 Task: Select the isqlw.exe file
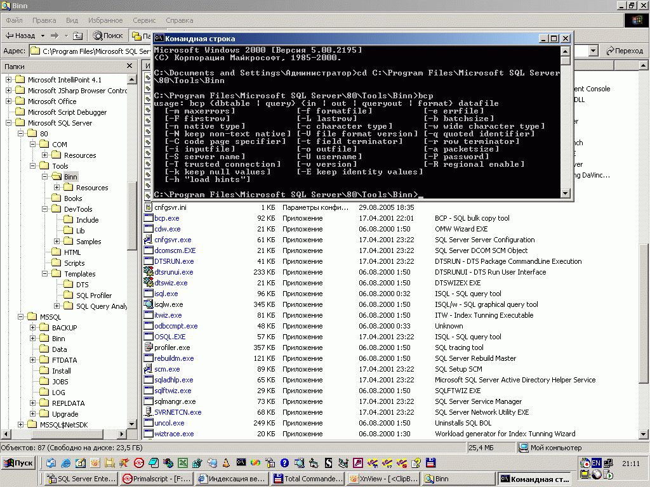click(168, 304)
